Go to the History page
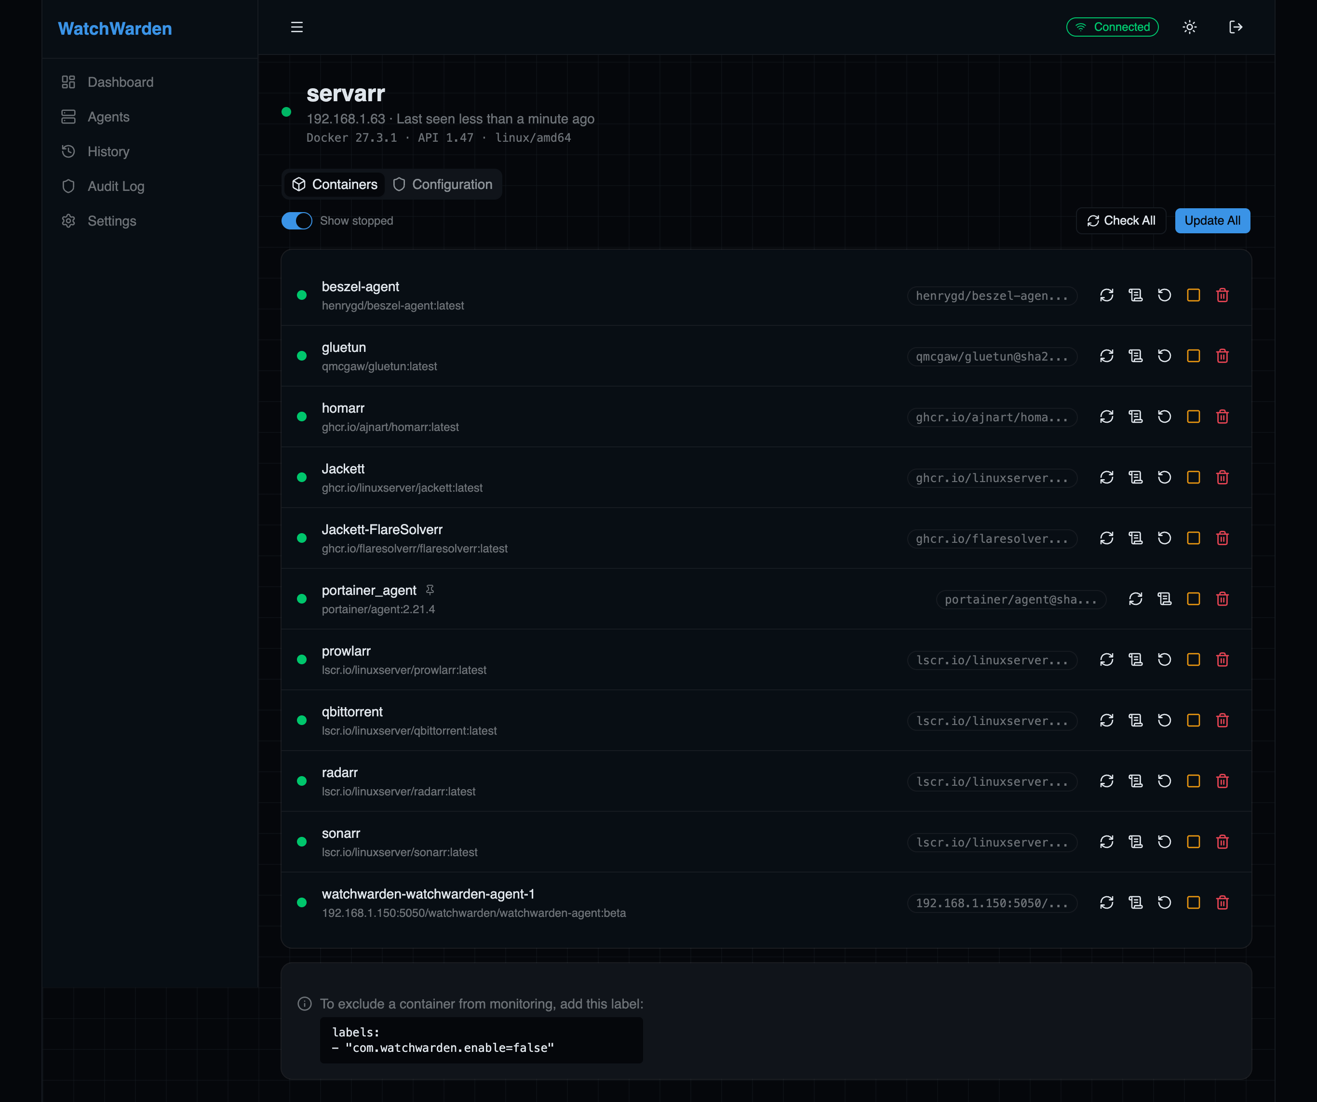 coord(108,152)
